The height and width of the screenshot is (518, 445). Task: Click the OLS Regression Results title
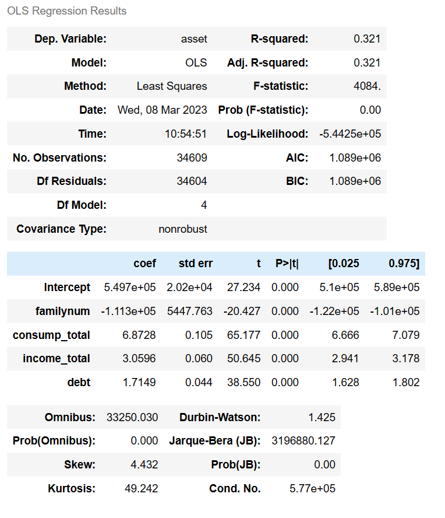(x=66, y=11)
